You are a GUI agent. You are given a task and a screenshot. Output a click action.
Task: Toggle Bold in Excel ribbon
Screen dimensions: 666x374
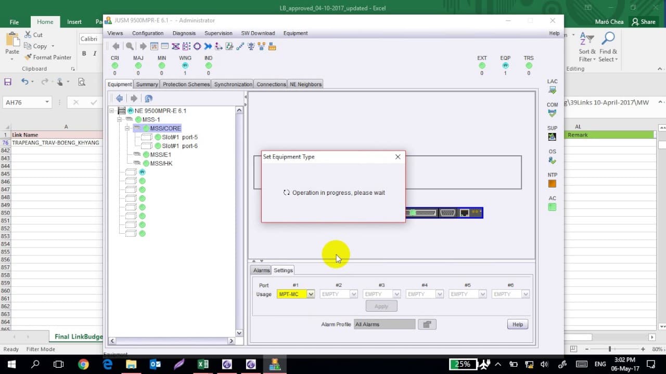[84, 54]
